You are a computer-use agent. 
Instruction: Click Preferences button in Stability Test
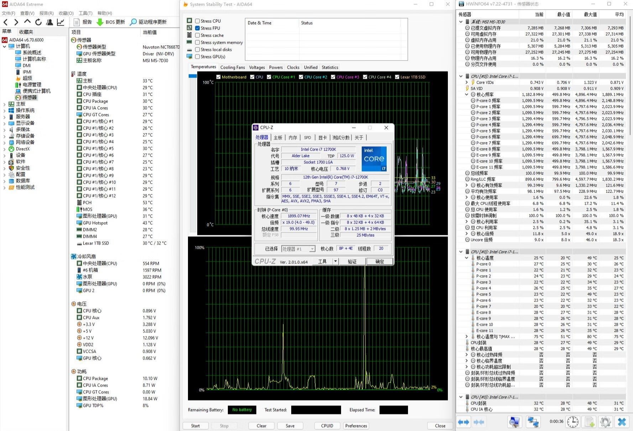356,426
